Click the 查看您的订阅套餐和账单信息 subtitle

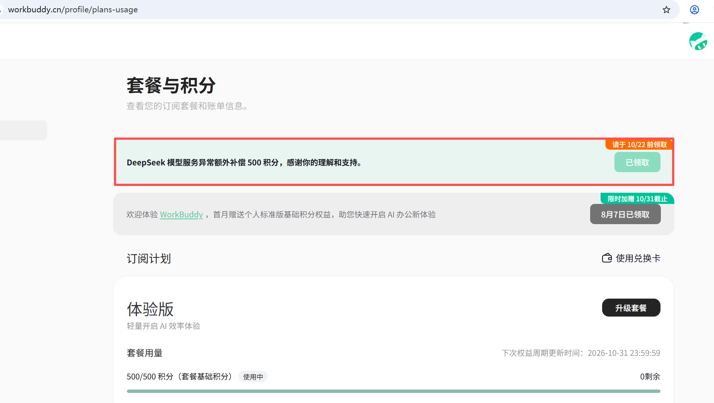pyautogui.click(x=187, y=106)
